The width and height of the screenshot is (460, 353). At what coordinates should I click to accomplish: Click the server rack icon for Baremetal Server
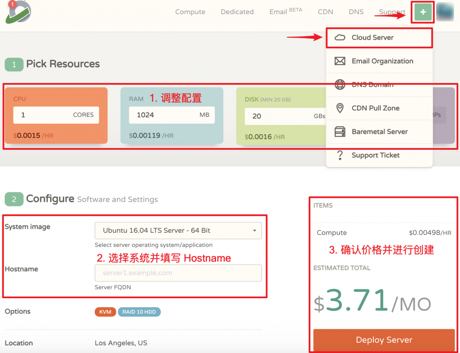340,131
